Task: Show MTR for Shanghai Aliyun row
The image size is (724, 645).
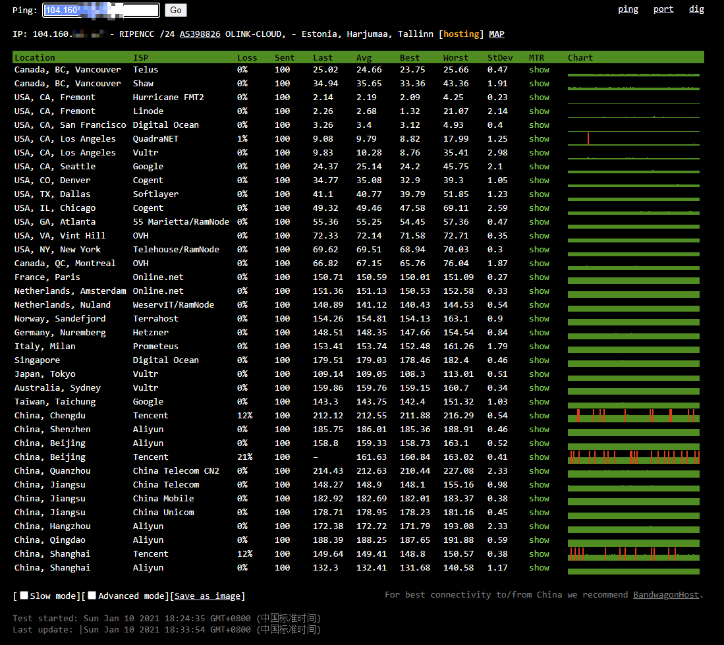Action: coord(539,569)
